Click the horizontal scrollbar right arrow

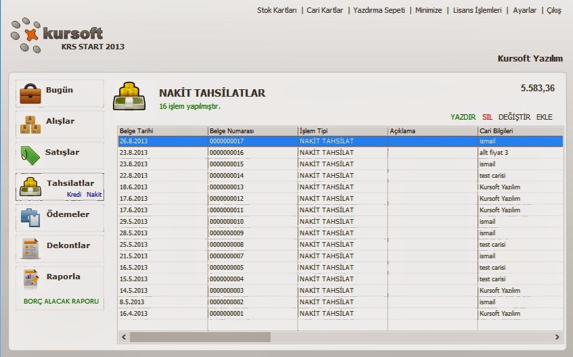pos(557,337)
